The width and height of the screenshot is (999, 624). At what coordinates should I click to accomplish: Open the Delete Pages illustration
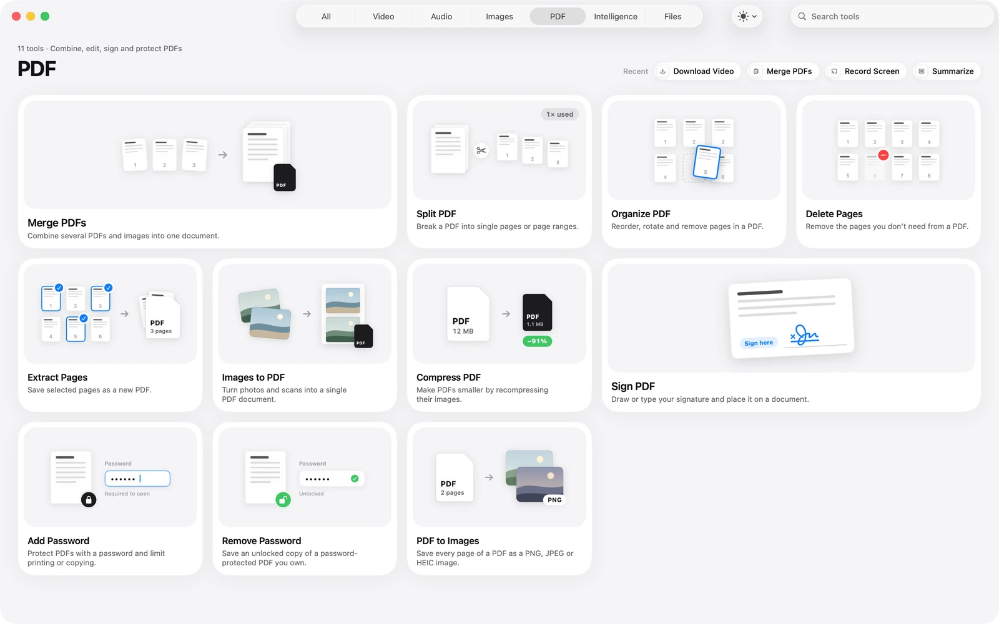(888, 150)
